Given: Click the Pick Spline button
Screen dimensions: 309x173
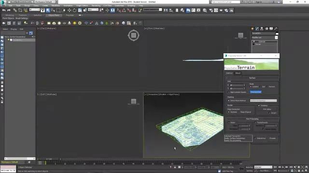Looking at the screenshot, I should (x=267, y=109).
